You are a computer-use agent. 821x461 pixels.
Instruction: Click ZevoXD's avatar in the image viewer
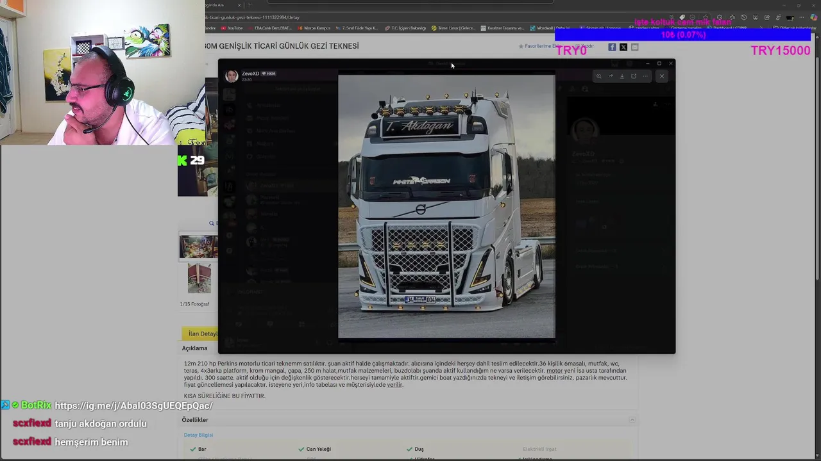tap(232, 76)
